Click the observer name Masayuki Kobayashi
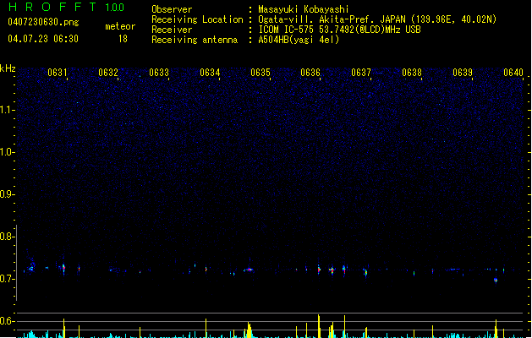This screenshot has height=338, width=532. point(304,9)
